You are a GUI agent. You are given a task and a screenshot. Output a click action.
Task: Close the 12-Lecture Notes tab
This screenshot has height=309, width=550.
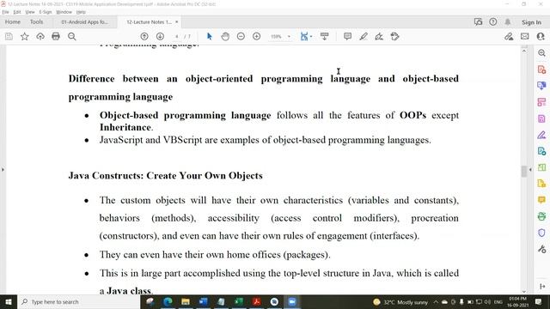click(177, 21)
